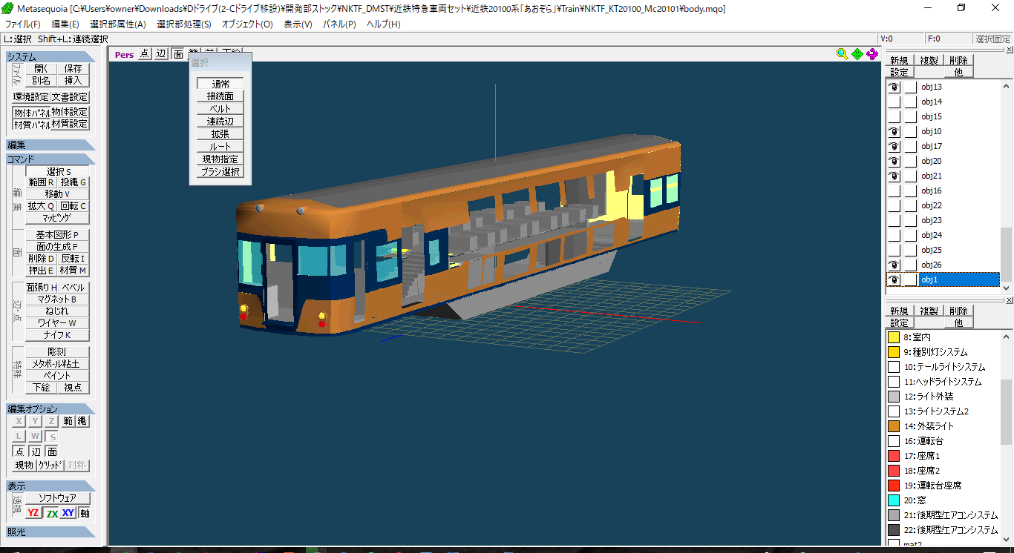Select the 基本図形 P primitive command

pos(57,235)
